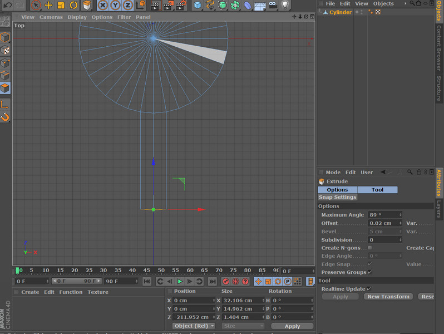444x334 pixels.
Task: Select the Move tool in the top toolbar
Action: [48, 5]
